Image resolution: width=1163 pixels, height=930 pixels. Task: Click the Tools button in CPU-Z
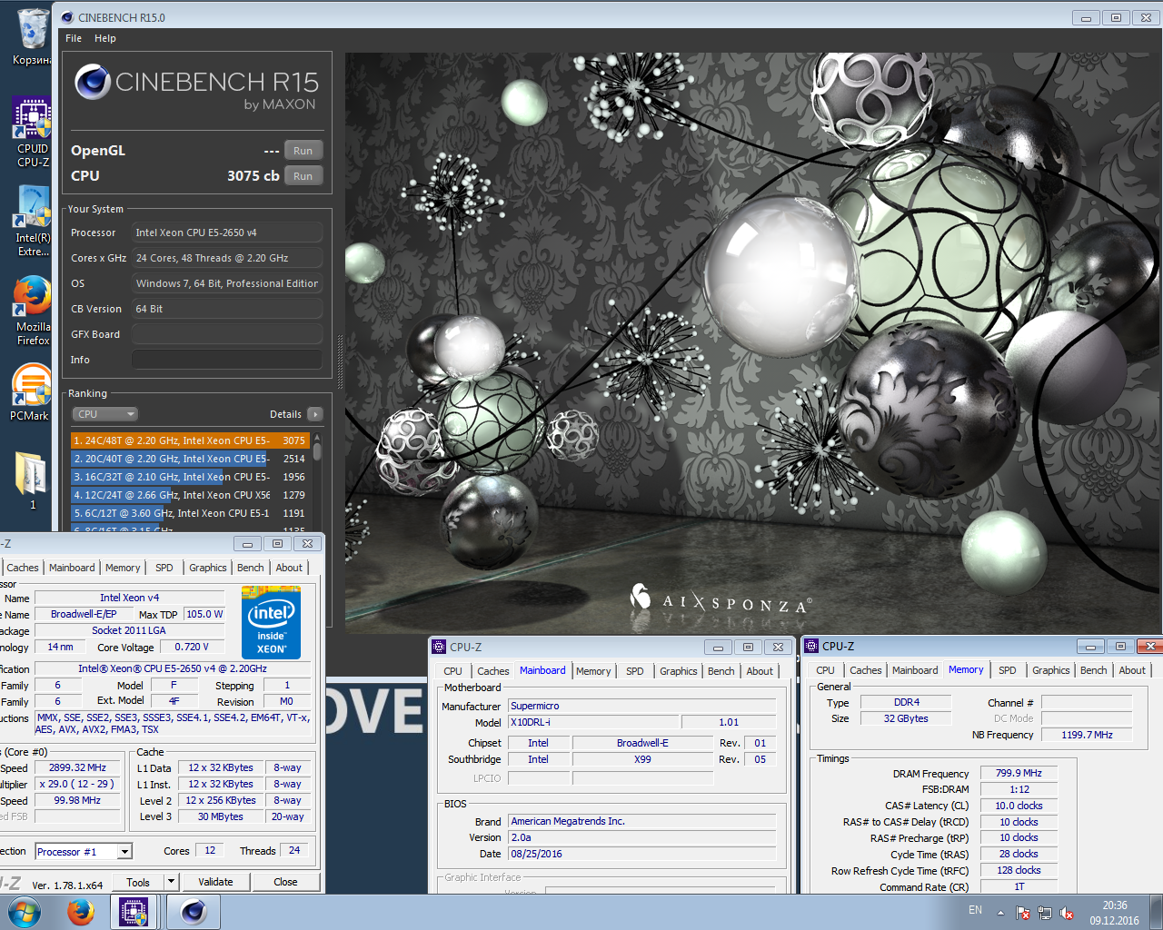tap(139, 882)
